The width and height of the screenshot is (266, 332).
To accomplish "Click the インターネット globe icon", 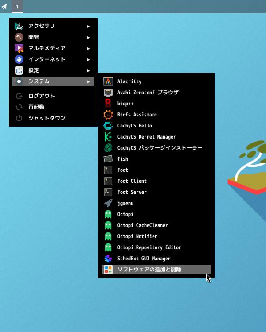I will pyautogui.click(x=19, y=59).
